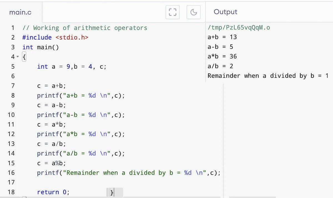Click the output result 'a*b = 36'
333x198 pixels.
coord(222,56)
